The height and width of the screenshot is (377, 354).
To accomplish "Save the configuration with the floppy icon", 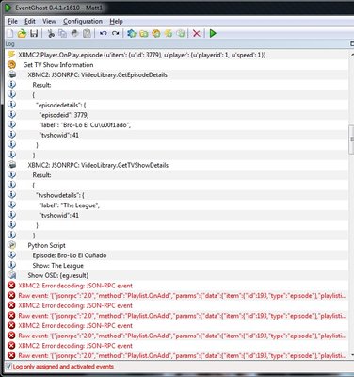I will click(34, 33).
